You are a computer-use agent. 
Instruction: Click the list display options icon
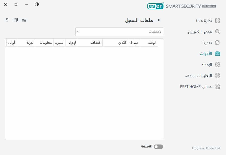(x=24, y=20)
